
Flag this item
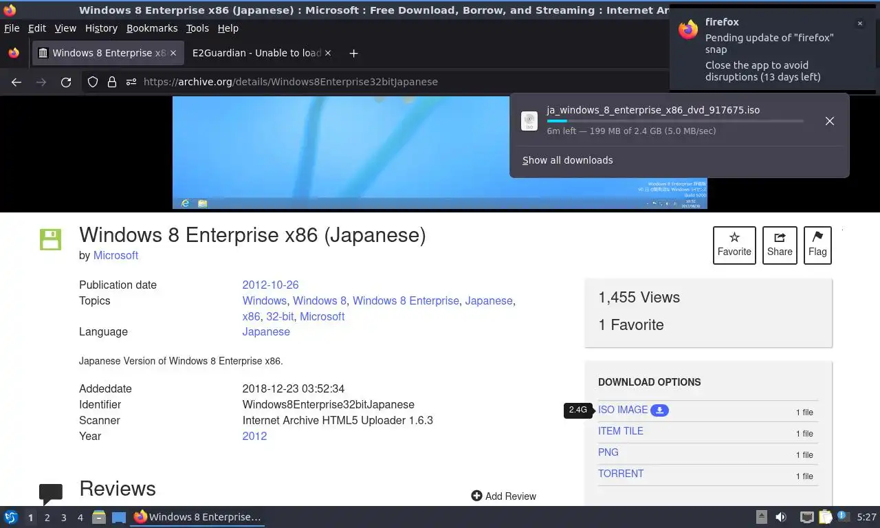pyautogui.click(x=817, y=245)
